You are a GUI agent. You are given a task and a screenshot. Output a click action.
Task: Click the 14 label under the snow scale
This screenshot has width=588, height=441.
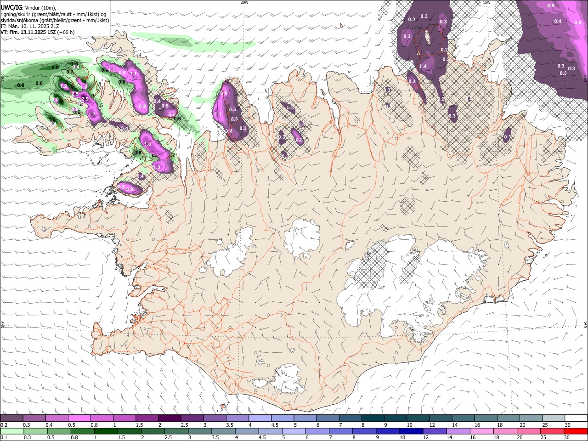pyautogui.click(x=454, y=425)
